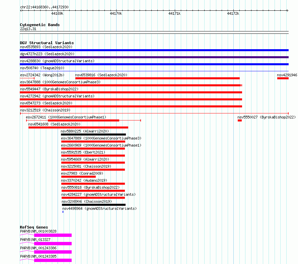Click the red esv27983 variant bar
Screen dimensions: 298x264
[x=78, y=177]
